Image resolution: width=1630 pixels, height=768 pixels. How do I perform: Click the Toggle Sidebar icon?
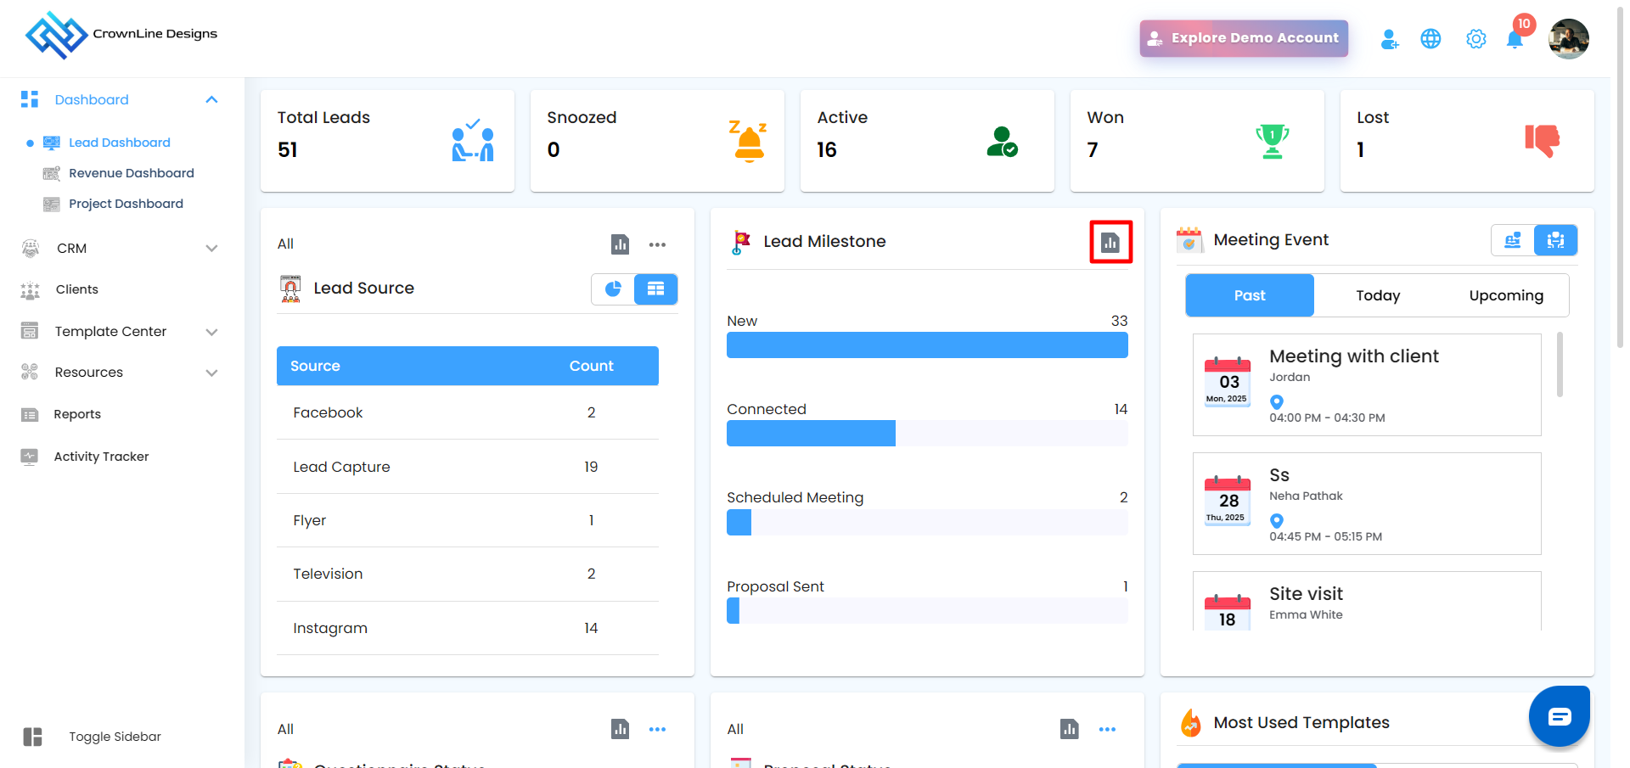pyautogui.click(x=32, y=737)
